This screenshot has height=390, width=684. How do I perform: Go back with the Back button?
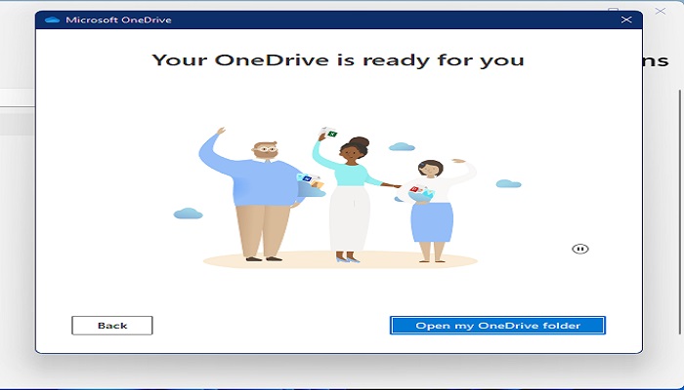112,326
